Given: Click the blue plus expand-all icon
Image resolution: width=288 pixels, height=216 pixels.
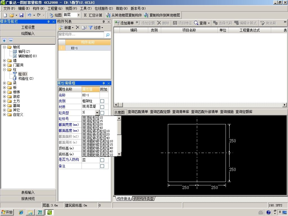Looking at the screenshot, I should click(4, 41).
